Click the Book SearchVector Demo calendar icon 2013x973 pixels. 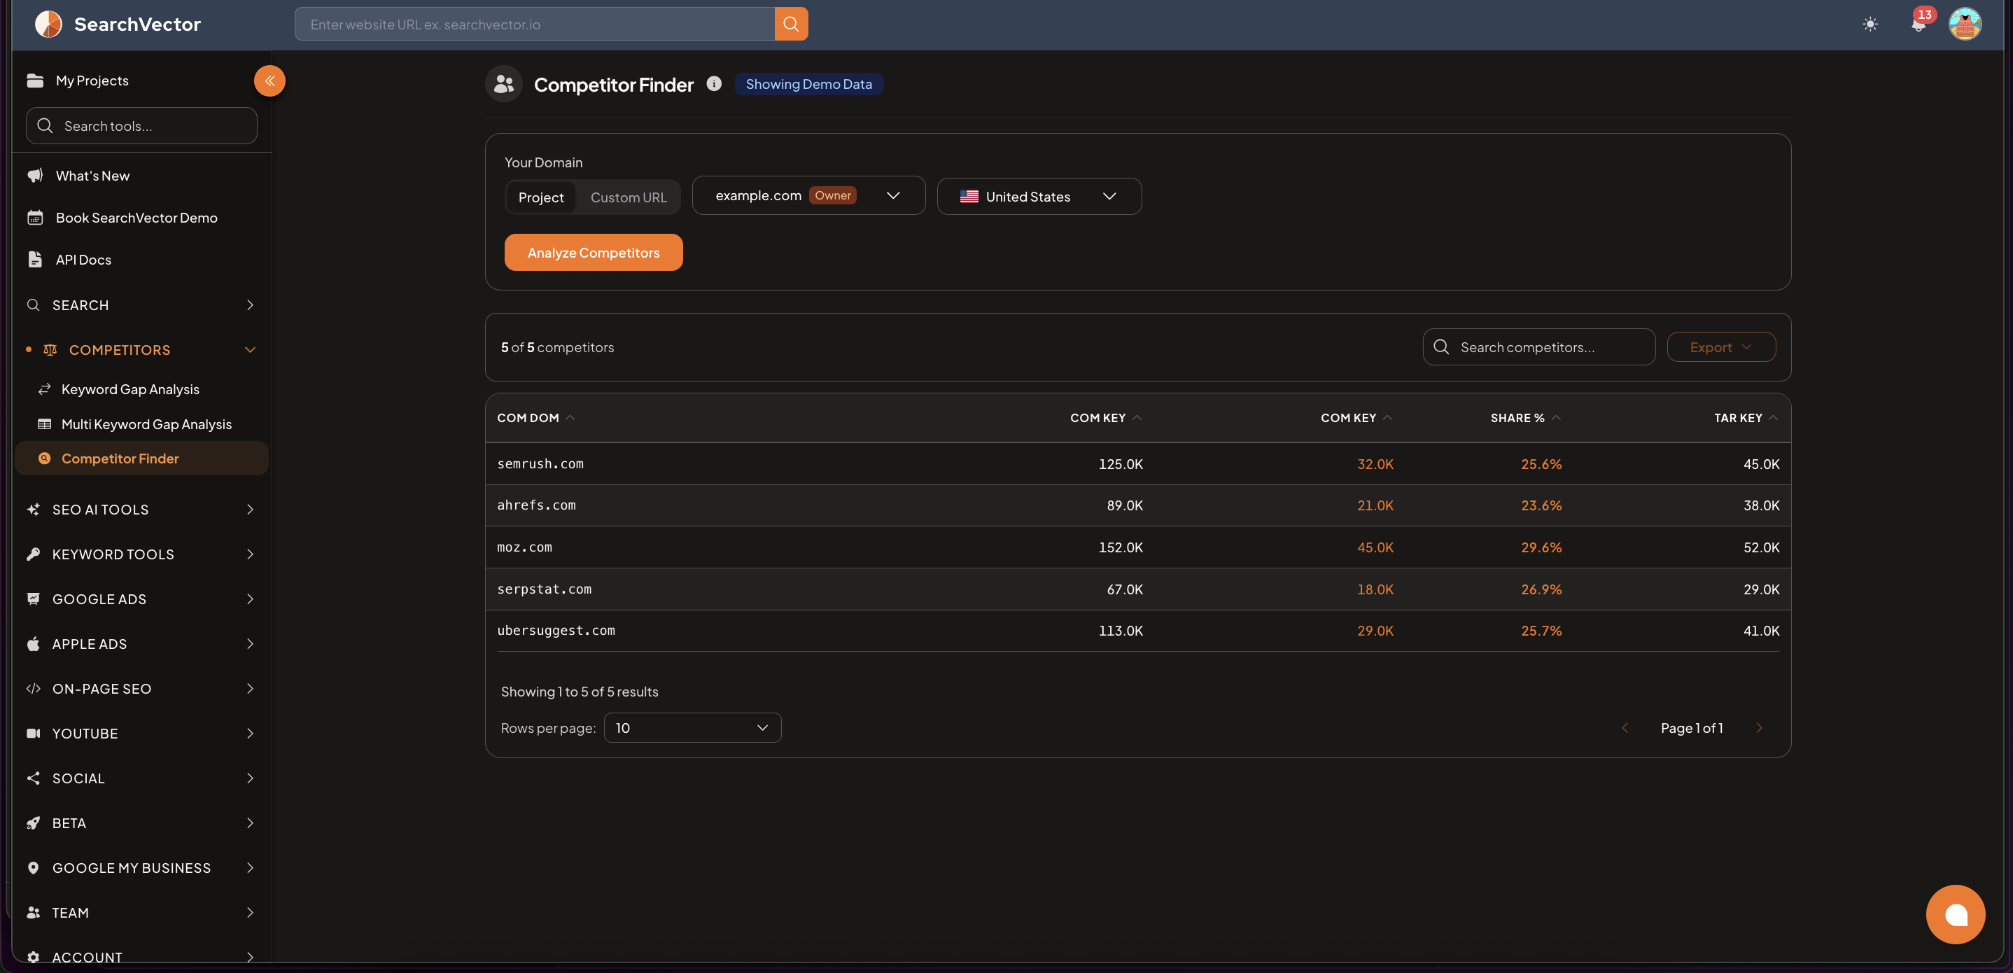(x=35, y=217)
